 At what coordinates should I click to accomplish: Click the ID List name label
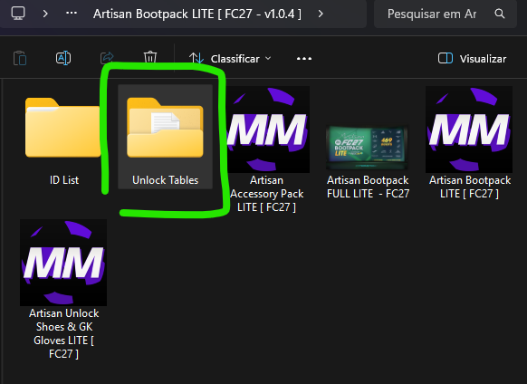click(64, 180)
